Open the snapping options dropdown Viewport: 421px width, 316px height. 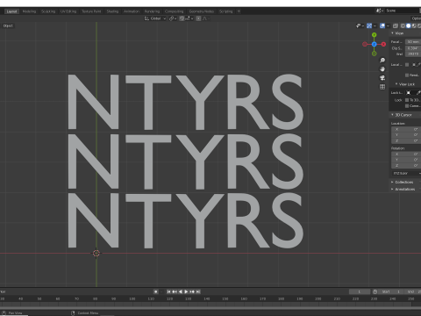(x=189, y=18)
